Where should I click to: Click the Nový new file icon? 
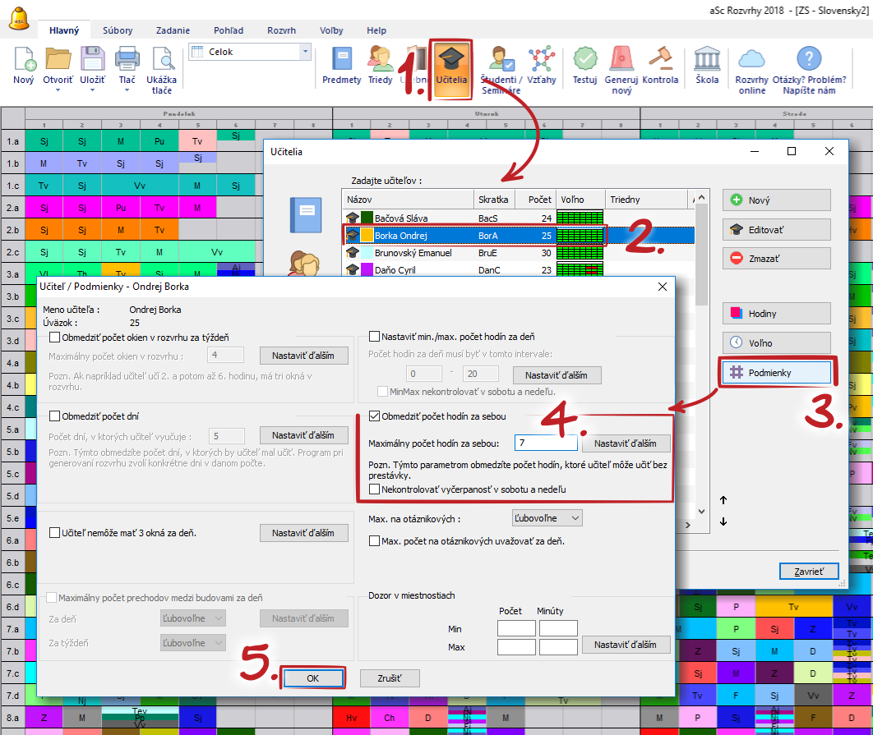24,60
